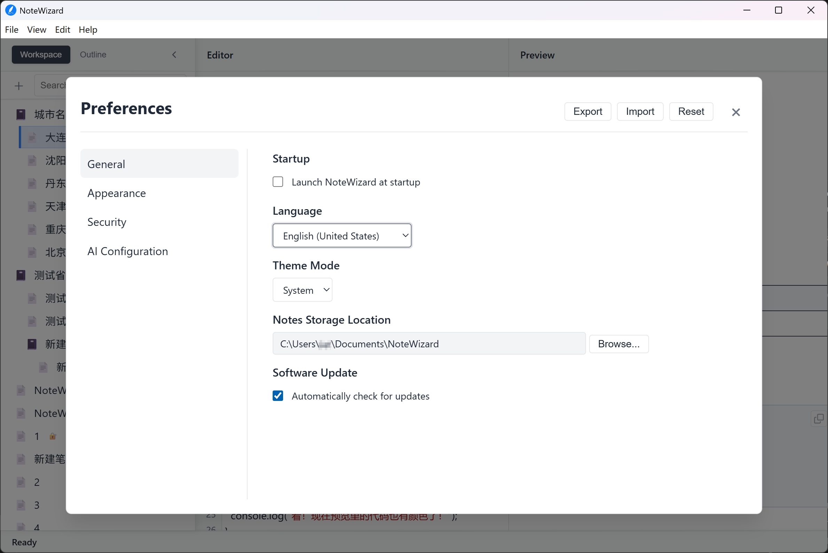Viewport: 828px width, 553px height.
Task: Collapse the sidebar with the left chevron
Action: [174, 55]
